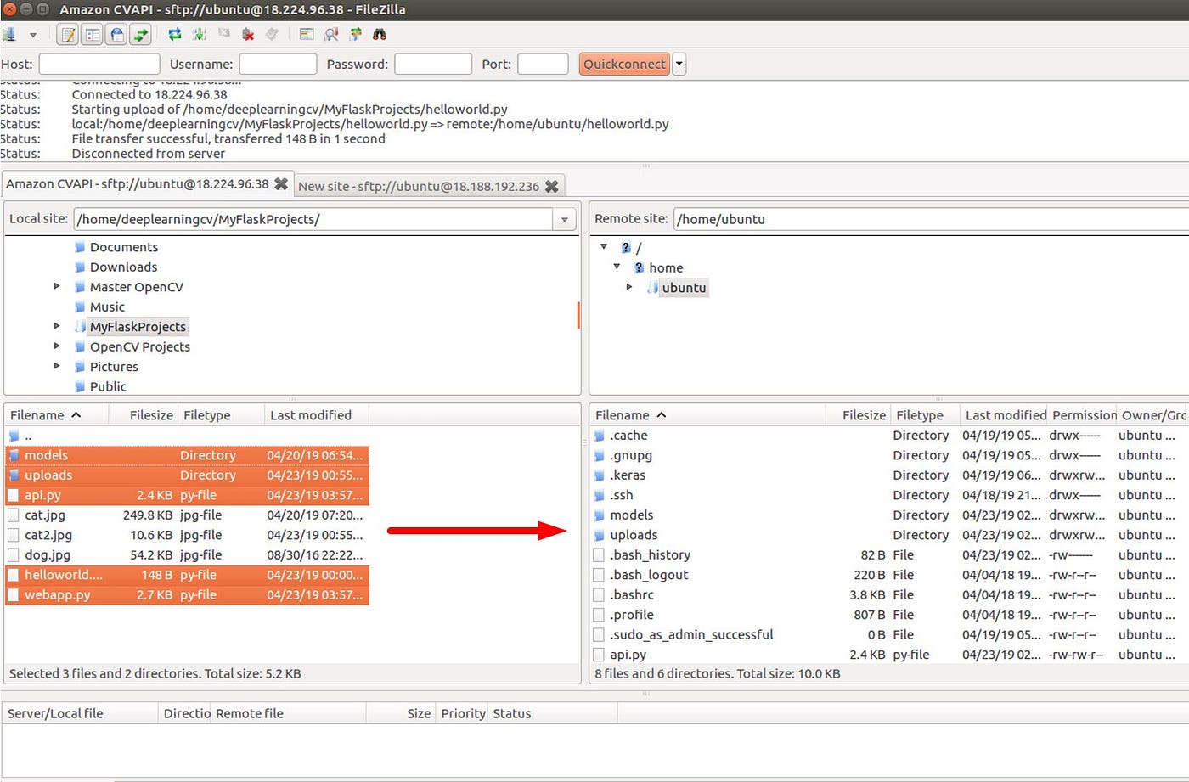This screenshot has width=1189, height=782.
Task: Toggle the transfer queue pane
Action: click(141, 34)
